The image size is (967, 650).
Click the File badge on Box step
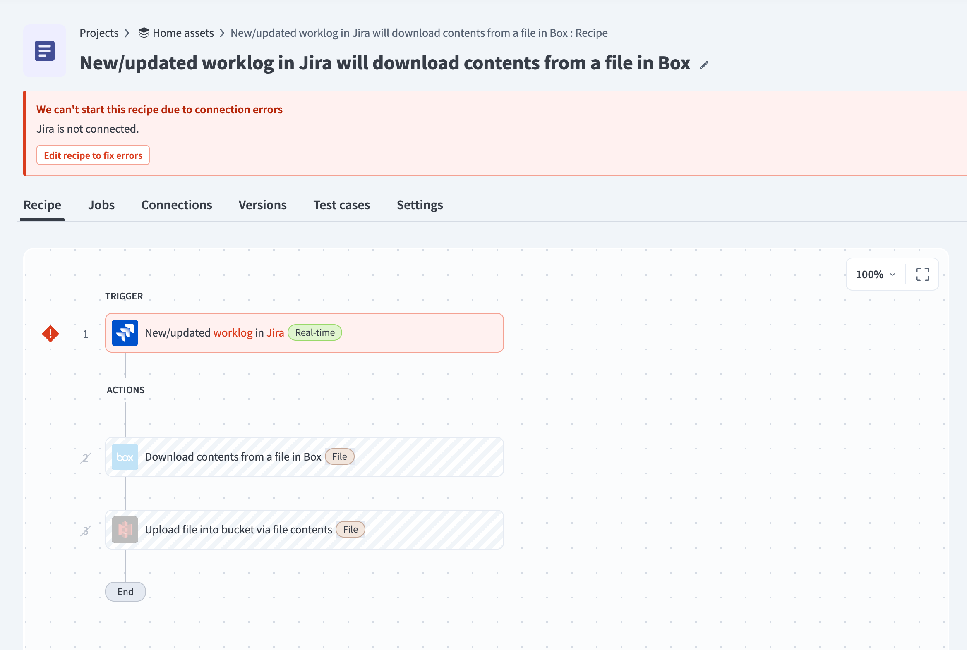point(339,456)
